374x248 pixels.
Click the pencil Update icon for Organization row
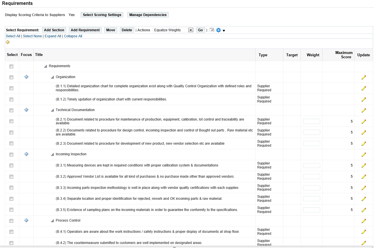[x=364, y=77]
